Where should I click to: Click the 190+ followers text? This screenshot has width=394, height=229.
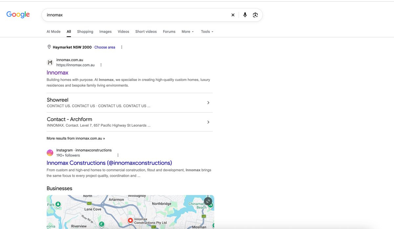pos(68,155)
